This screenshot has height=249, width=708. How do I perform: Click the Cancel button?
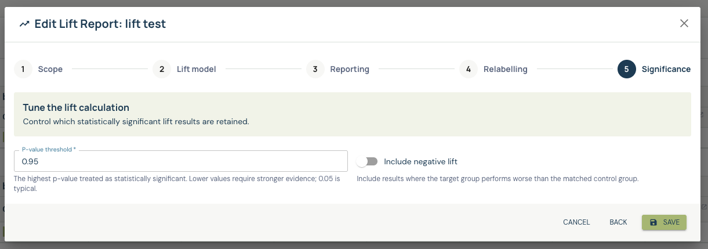click(x=576, y=222)
